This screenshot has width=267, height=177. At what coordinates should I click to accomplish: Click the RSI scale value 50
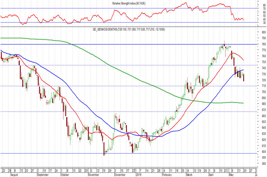(x=264, y=16)
